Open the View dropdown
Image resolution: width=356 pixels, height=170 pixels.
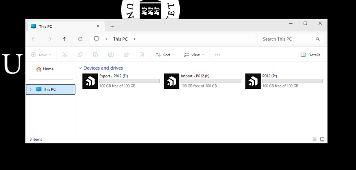pos(194,55)
